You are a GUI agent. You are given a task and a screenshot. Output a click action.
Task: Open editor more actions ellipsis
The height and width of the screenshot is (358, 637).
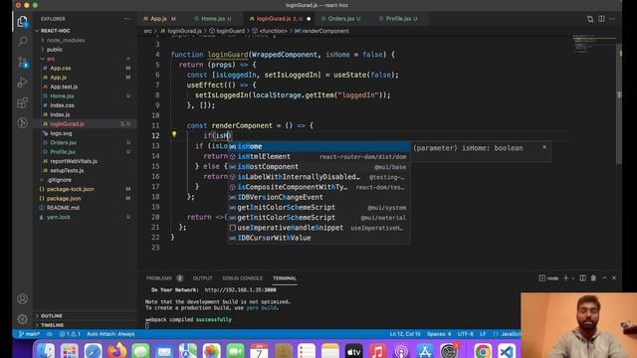point(612,19)
